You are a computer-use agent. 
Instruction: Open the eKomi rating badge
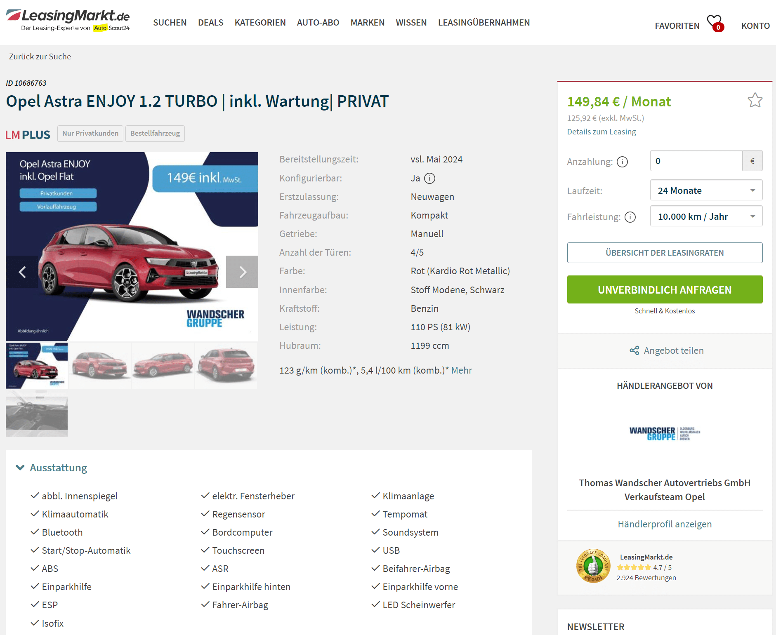click(593, 566)
